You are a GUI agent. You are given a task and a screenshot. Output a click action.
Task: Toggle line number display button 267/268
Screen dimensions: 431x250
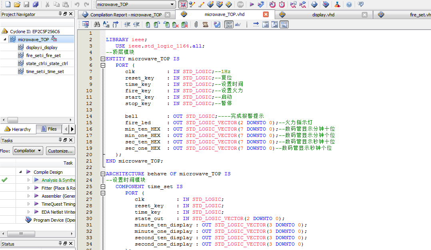point(228,24)
